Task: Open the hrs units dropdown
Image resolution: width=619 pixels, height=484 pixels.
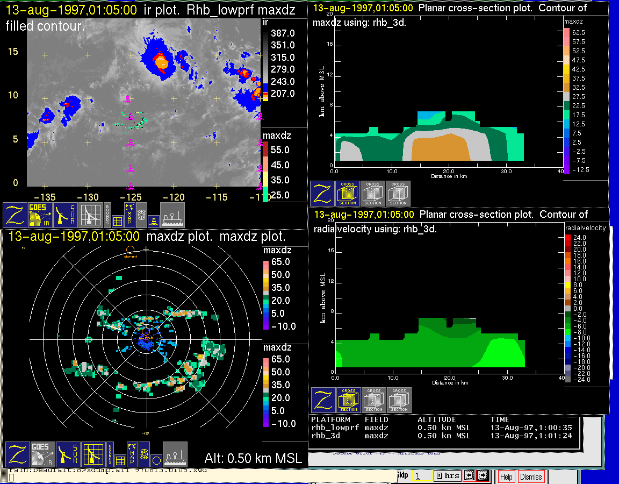Action: pos(447,476)
